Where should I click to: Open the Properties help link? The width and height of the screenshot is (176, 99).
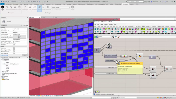click(4, 55)
